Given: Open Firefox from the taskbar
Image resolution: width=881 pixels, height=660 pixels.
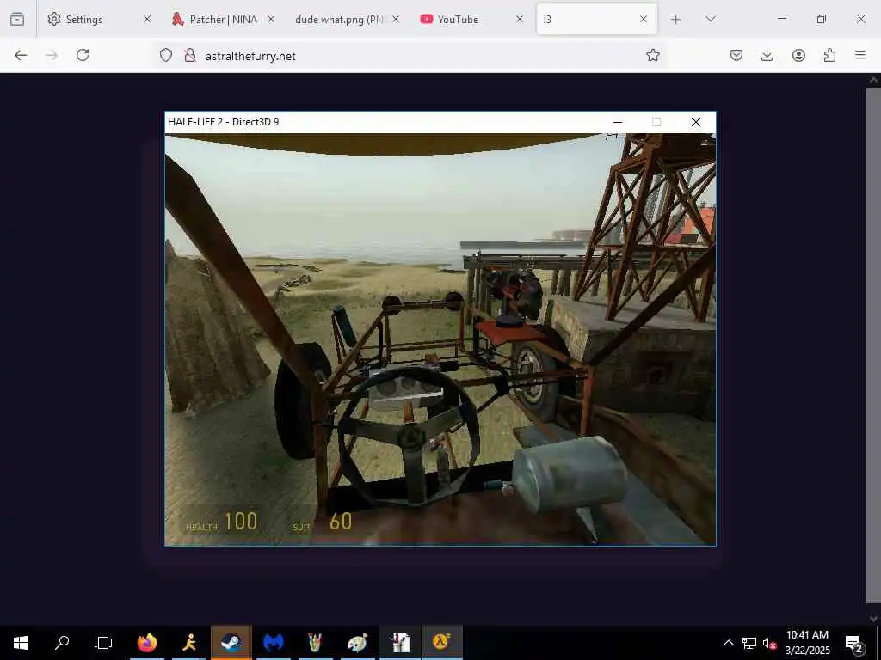Looking at the screenshot, I should pyautogui.click(x=147, y=643).
